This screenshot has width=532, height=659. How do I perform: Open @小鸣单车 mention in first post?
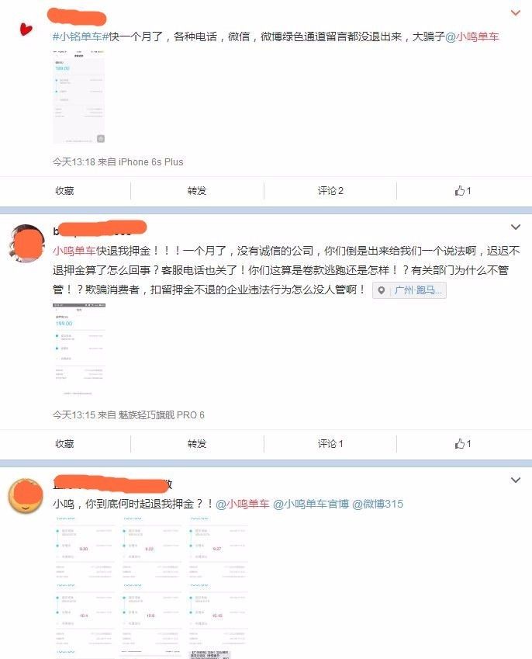pos(472,36)
